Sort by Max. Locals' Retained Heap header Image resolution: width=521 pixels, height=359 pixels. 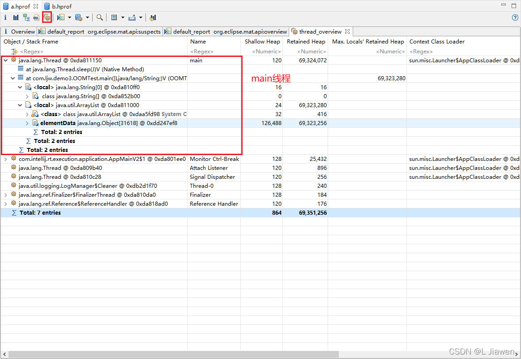368,42
